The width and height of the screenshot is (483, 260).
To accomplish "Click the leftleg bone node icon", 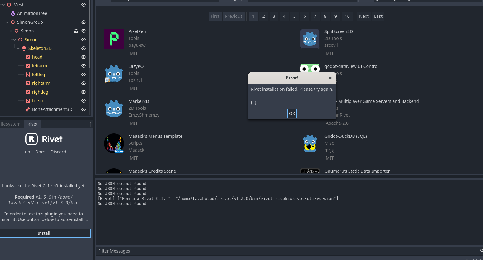I will pyautogui.click(x=28, y=75).
